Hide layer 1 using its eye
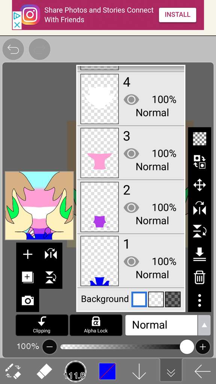Screen dimensions: 216x384 [x=131, y=261]
